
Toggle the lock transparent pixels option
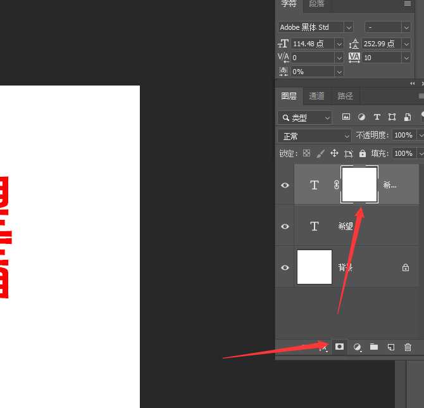[307, 153]
